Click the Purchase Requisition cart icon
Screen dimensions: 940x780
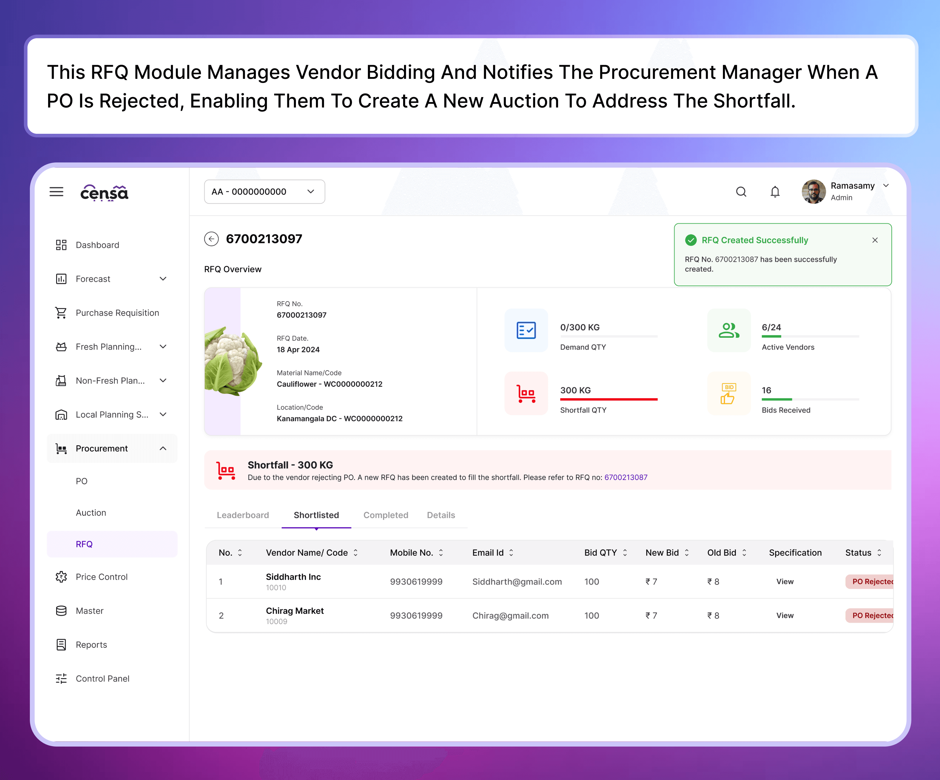click(x=61, y=313)
